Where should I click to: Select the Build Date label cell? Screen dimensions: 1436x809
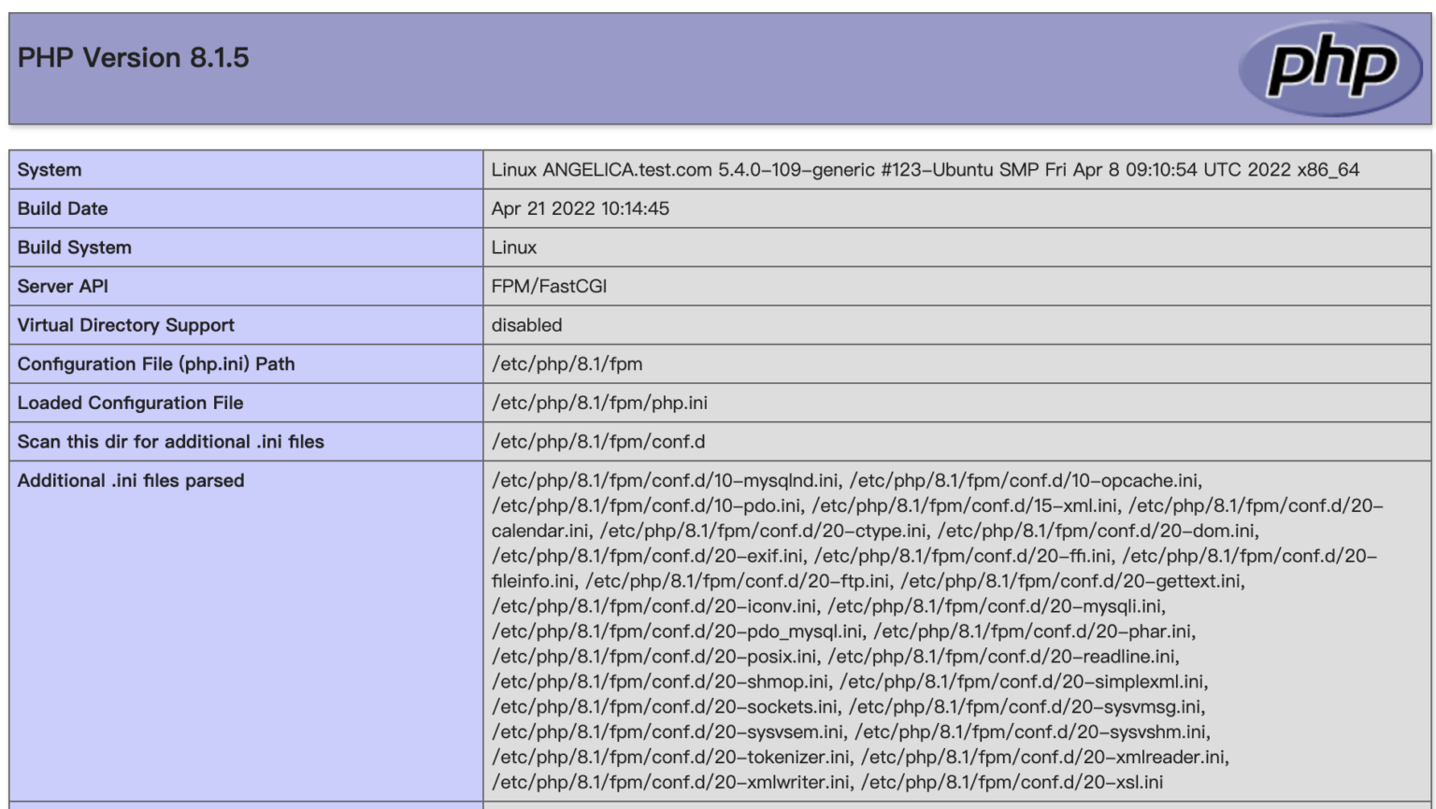pyautogui.click(x=63, y=208)
